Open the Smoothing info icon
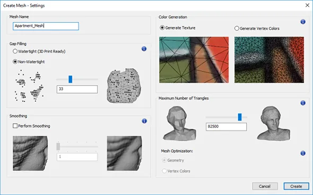Image resolution: width=313 pixels, height=195 pixels. [144, 121]
